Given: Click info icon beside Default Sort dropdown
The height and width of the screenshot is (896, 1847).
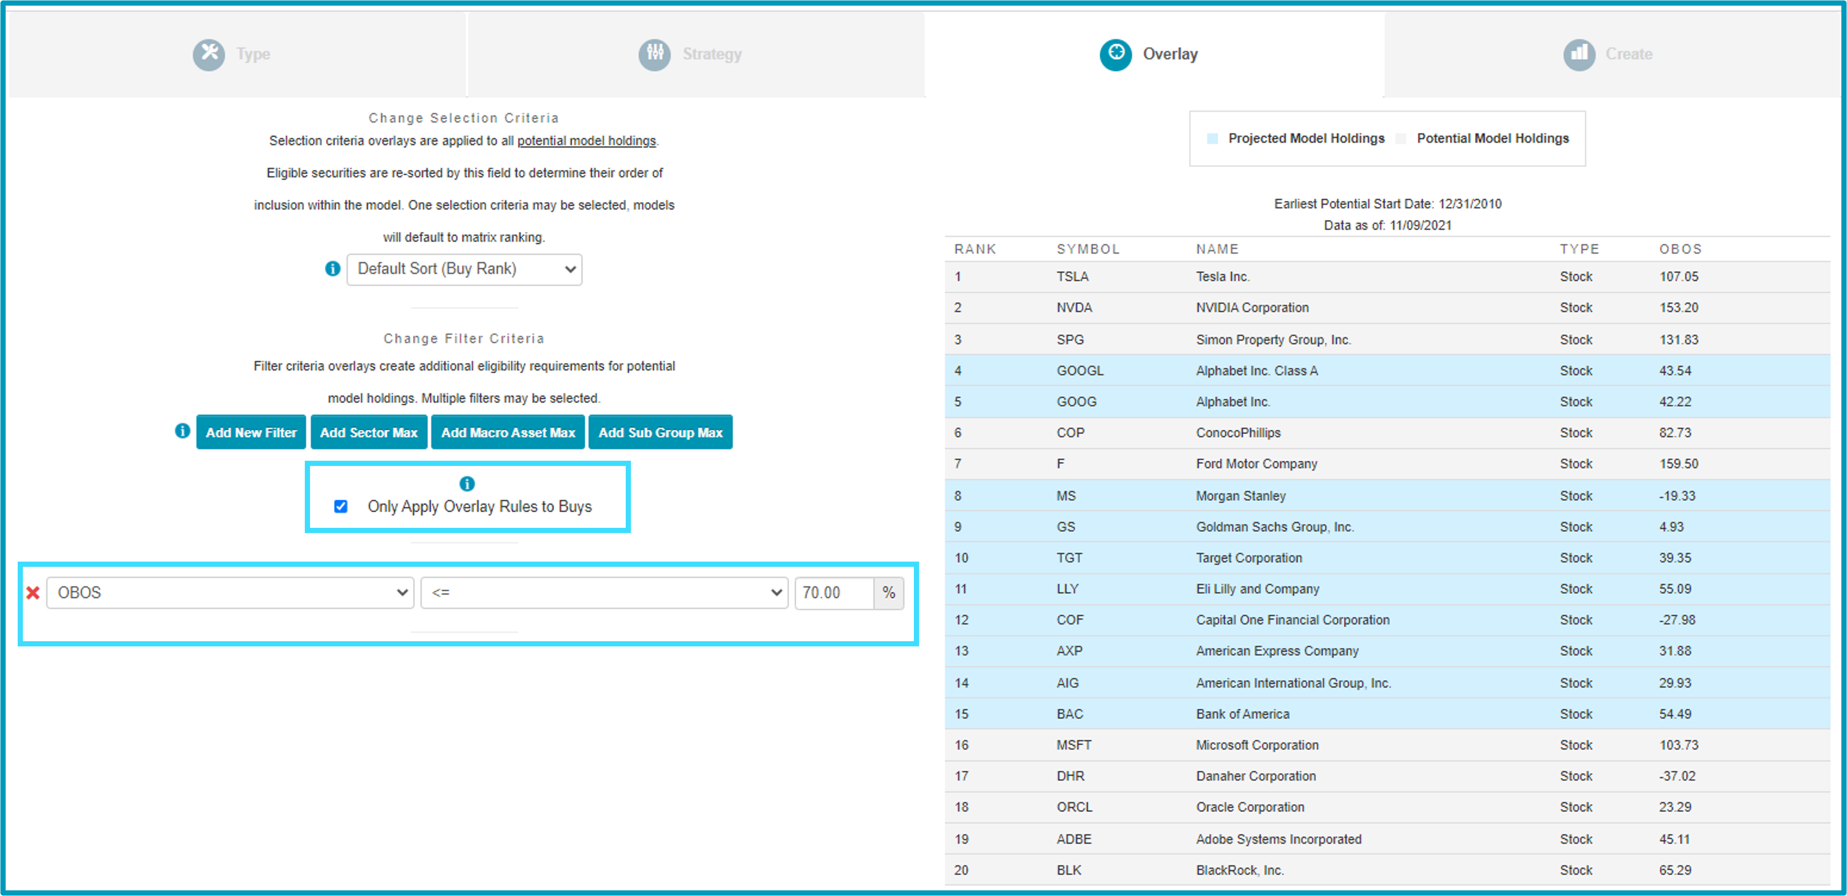Looking at the screenshot, I should 333,269.
